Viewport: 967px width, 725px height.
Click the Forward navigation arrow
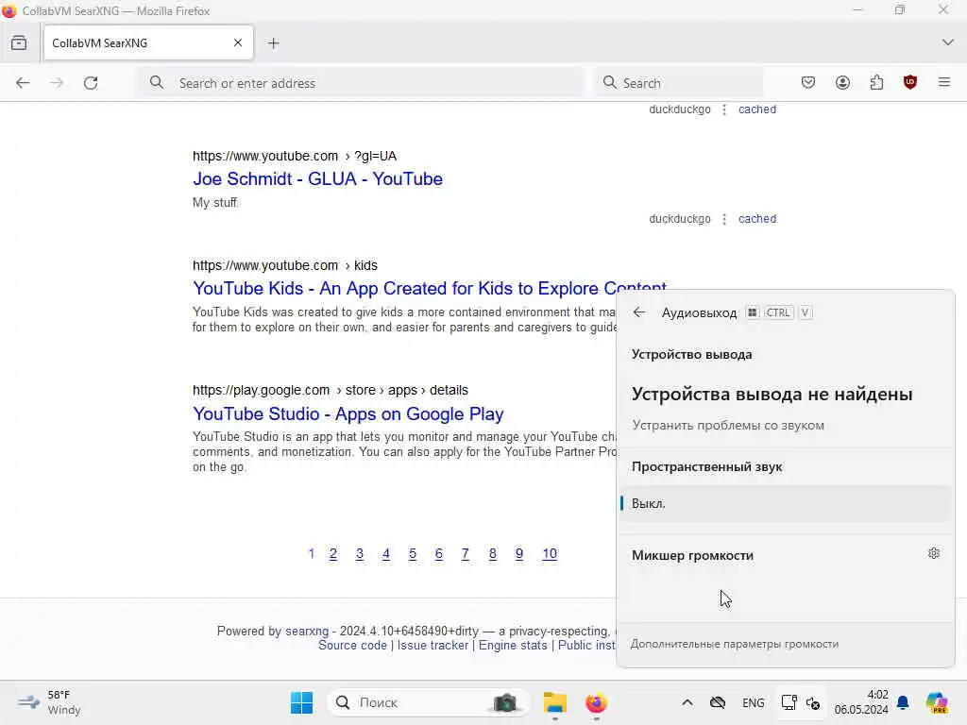coord(57,83)
